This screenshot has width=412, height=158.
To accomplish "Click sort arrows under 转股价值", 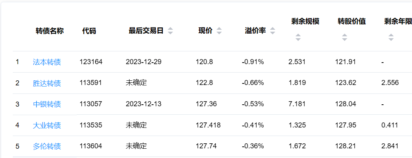I will coord(344,37).
